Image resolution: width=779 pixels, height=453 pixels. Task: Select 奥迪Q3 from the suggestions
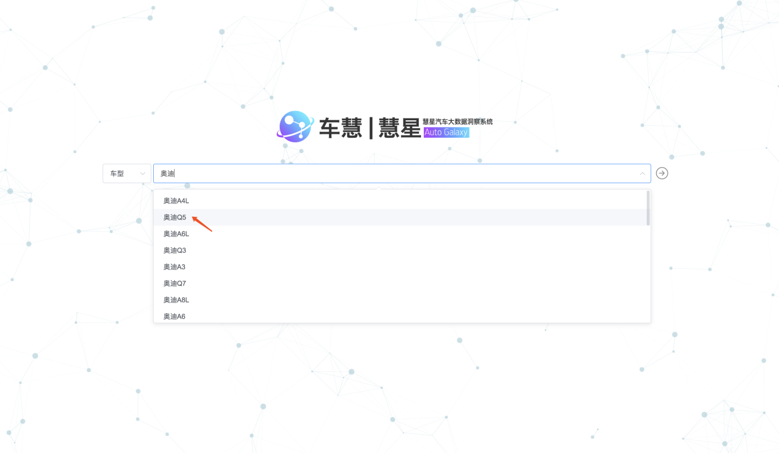[402, 250]
